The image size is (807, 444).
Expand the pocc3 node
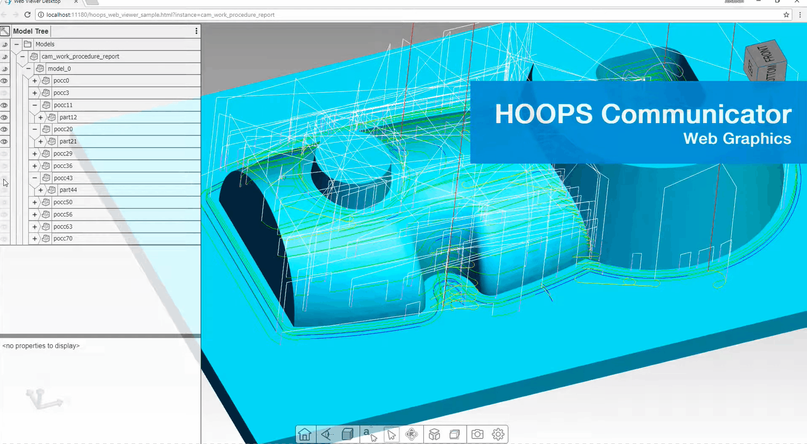35,93
